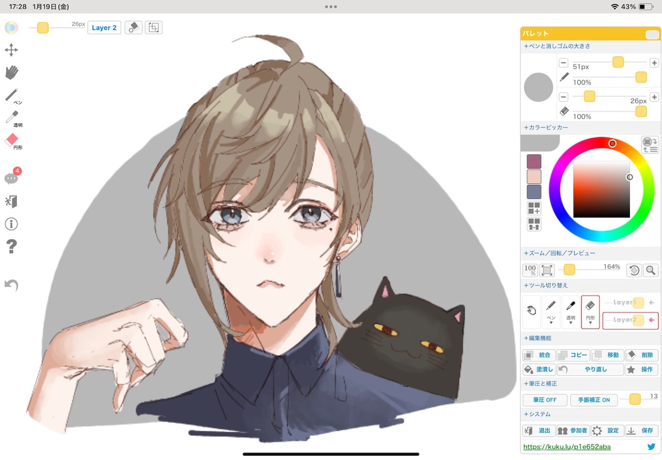Click the やり直し redo button
Viewport: 662px width, 460px height.
pyautogui.click(x=590, y=370)
